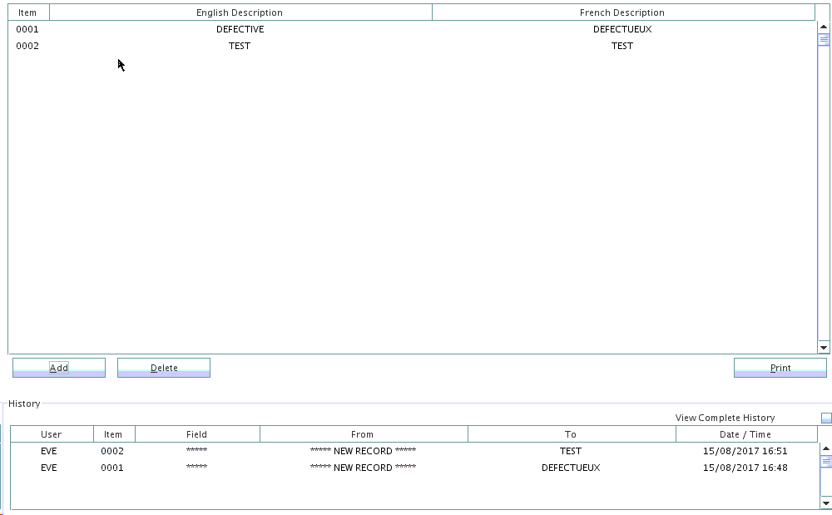
Task: Click the Add button
Action: coord(59,368)
